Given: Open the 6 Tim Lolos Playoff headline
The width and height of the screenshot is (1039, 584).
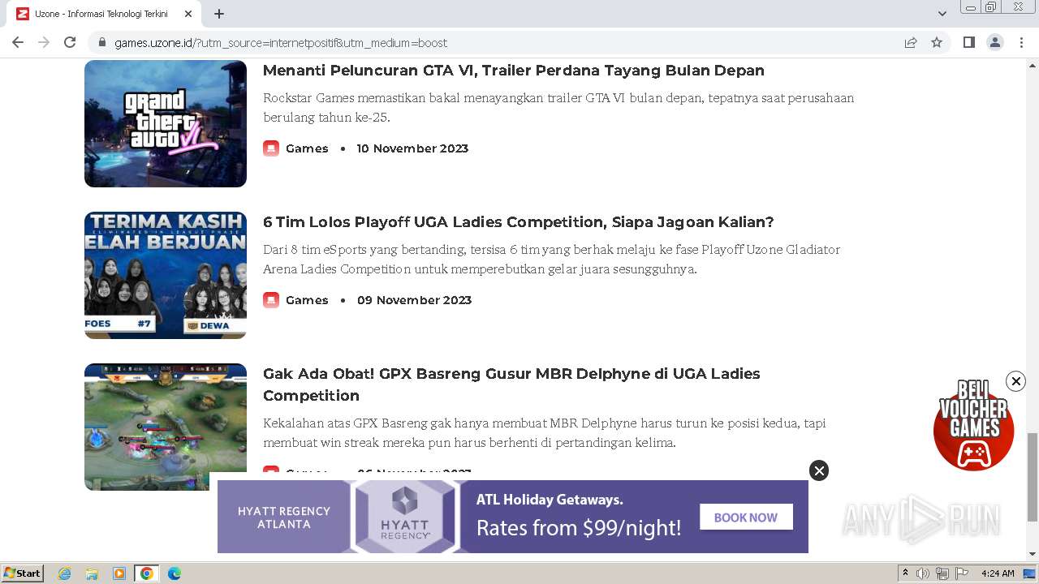Looking at the screenshot, I should [x=519, y=222].
